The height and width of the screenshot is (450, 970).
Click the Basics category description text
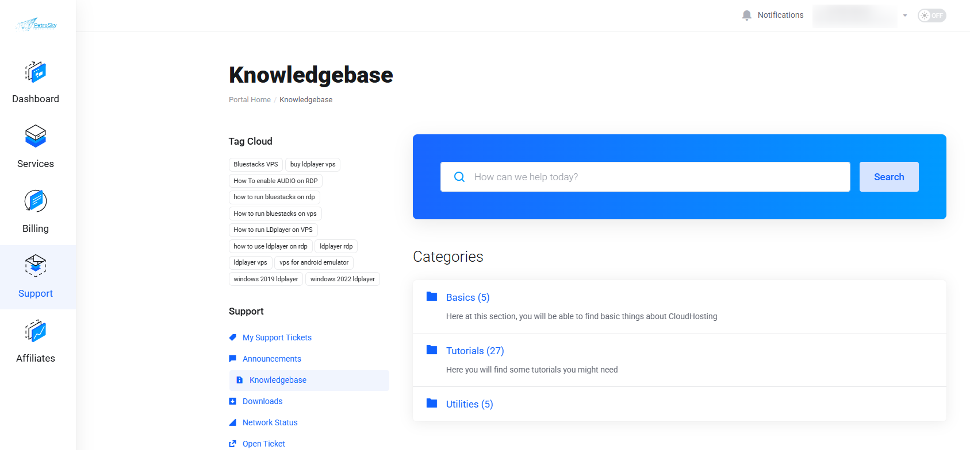(x=581, y=316)
